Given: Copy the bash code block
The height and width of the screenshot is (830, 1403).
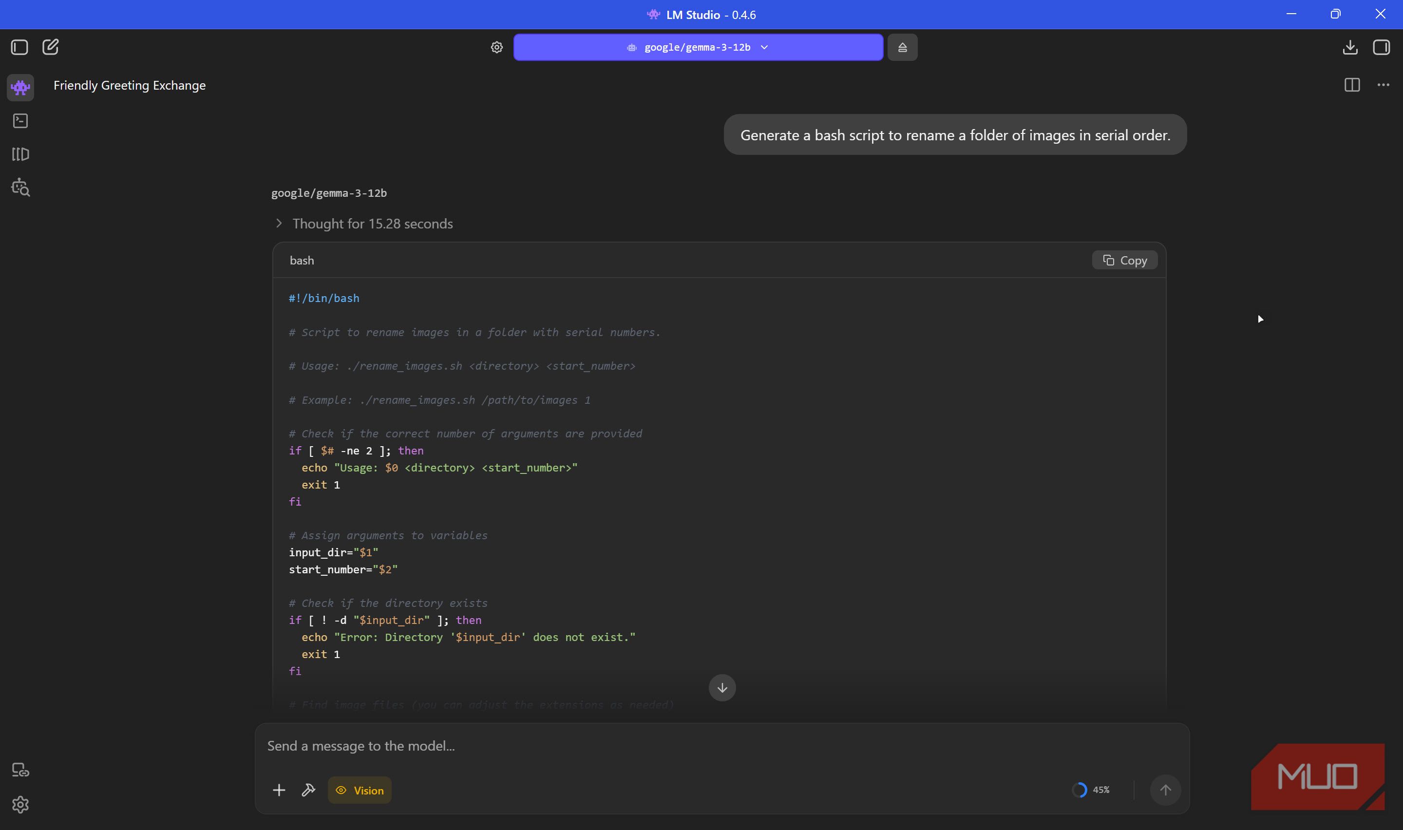Looking at the screenshot, I should 1124,261.
